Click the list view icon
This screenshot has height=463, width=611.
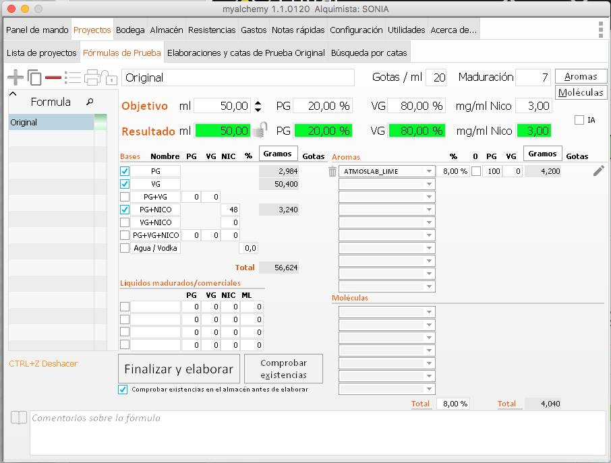73,78
